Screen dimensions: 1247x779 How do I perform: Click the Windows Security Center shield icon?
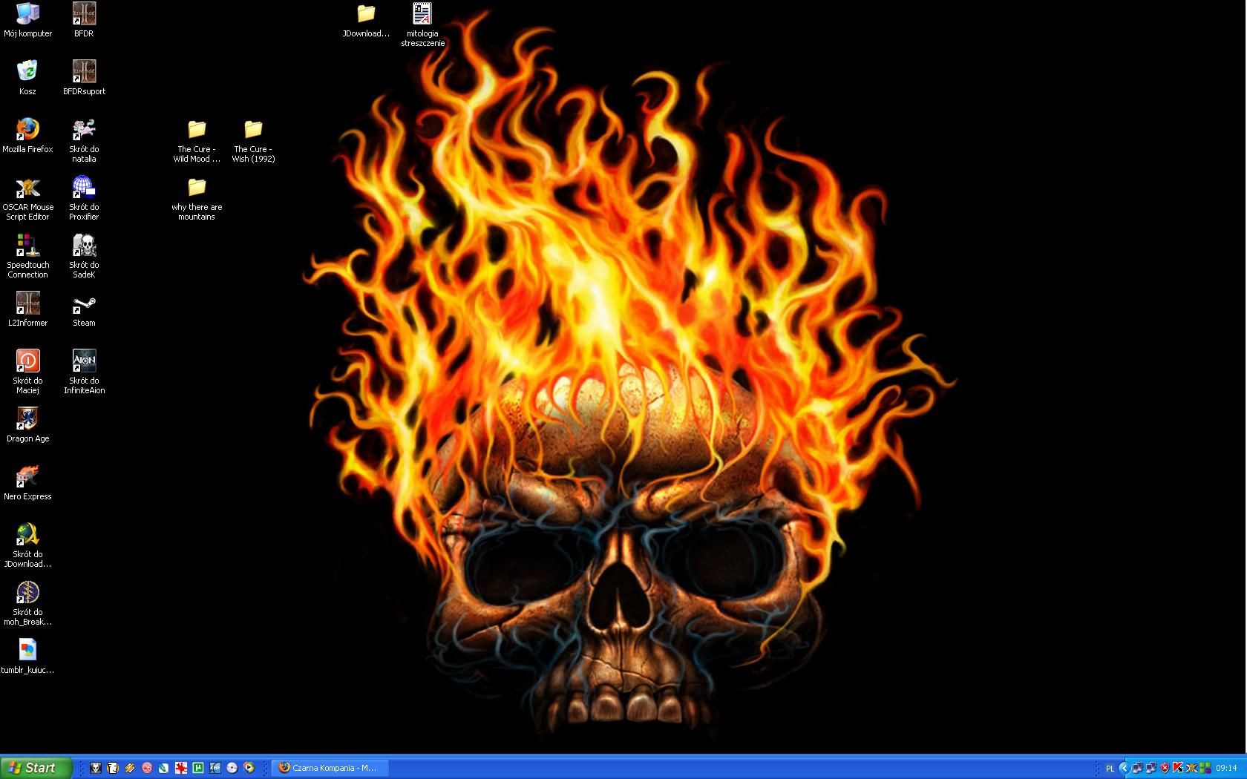pyautogui.click(x=1165, y=768)
